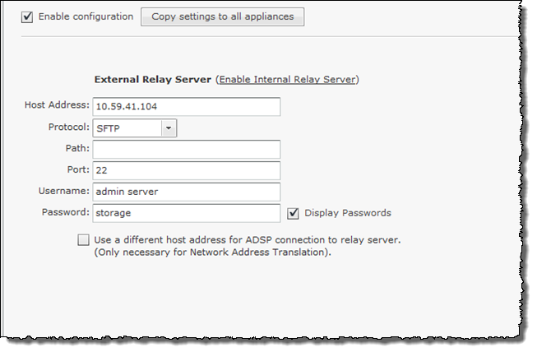
Task: Click the Display Passwords label text
Action: click(x=348, y=213)
